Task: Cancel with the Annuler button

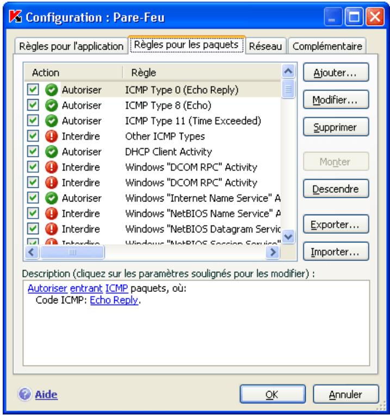Action: 346,394
